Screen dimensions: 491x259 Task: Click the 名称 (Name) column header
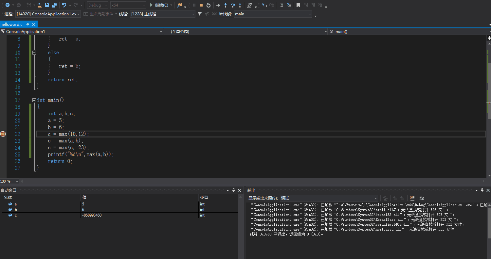coord(42,198)
